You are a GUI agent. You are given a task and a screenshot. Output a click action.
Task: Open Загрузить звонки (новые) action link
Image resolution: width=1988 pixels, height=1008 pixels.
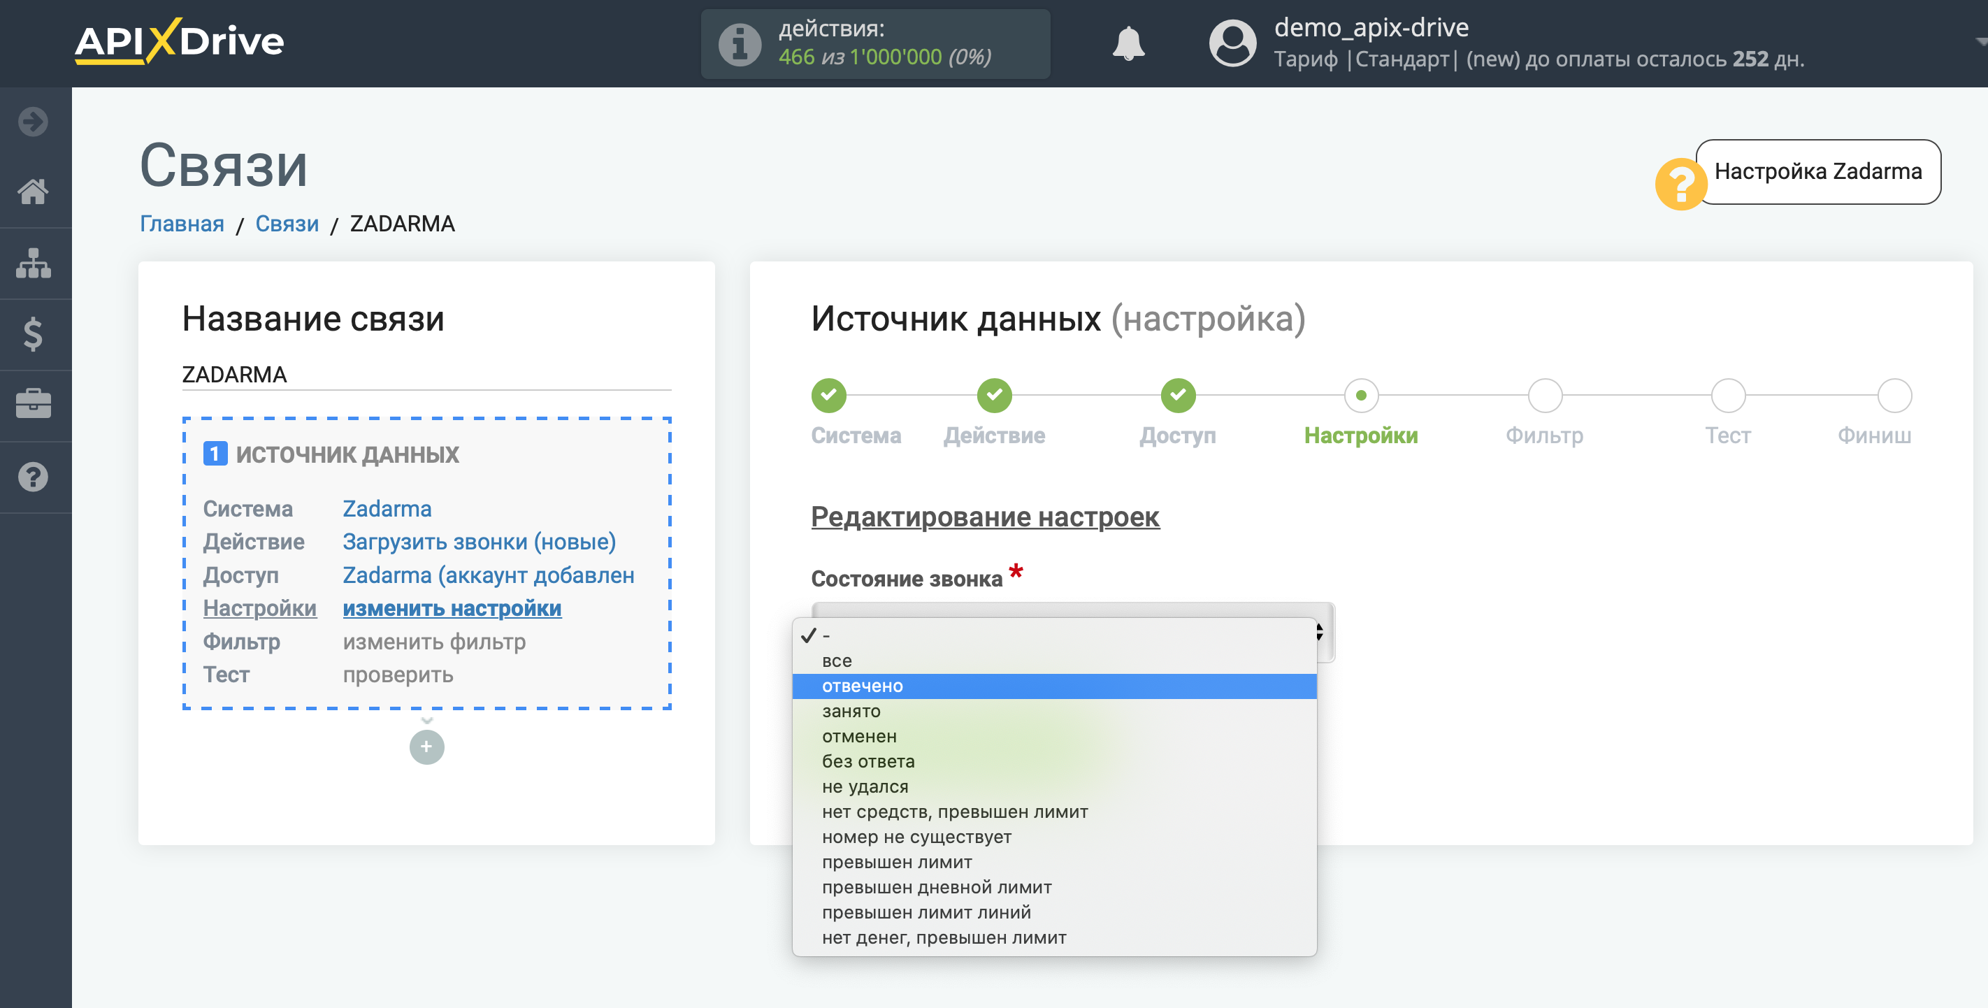tap(480, 542)
